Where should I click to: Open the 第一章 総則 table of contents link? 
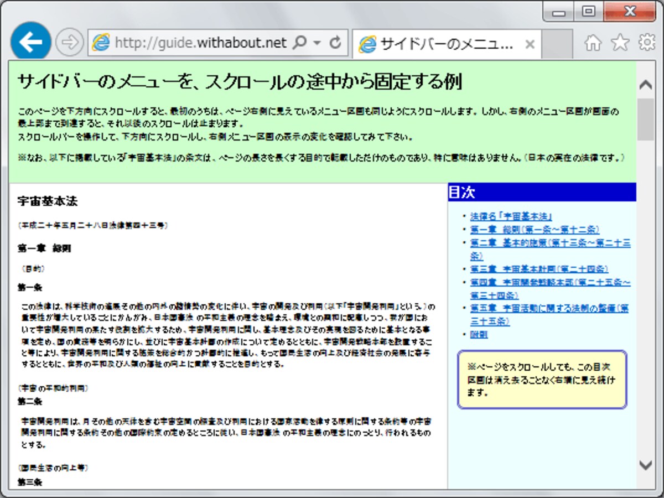(x=535, y=230)
